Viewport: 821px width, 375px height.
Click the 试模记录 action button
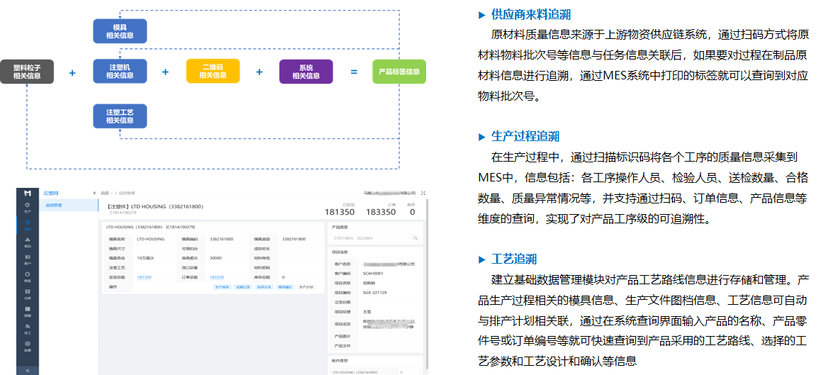click(243, 287)
